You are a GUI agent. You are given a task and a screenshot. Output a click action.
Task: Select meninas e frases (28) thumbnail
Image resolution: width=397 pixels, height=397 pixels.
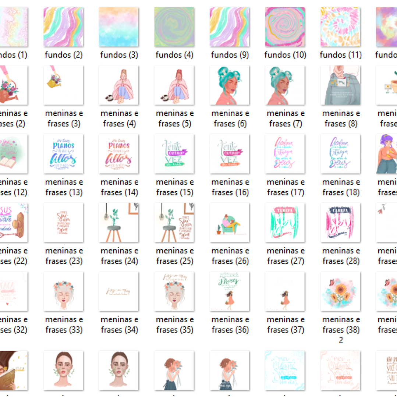point(340,223)
